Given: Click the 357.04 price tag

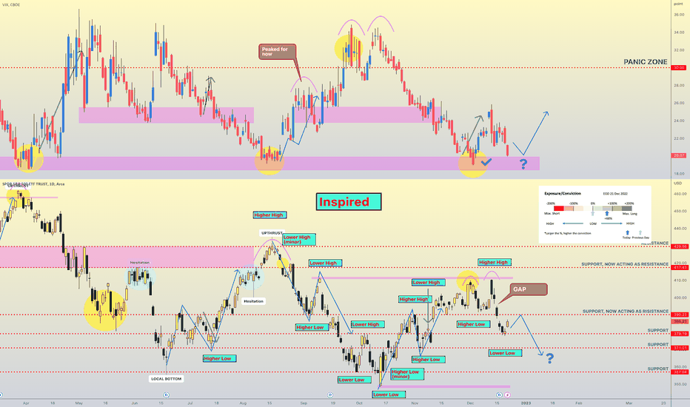Looking at the screenshot, I should pos(679,371).
